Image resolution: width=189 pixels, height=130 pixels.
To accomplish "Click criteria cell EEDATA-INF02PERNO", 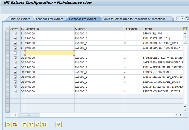I will coord(163,72).
